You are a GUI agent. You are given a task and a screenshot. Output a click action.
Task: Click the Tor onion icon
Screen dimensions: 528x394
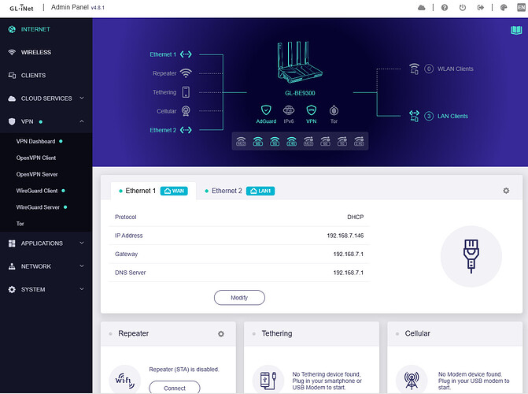(x=334, y=112)
